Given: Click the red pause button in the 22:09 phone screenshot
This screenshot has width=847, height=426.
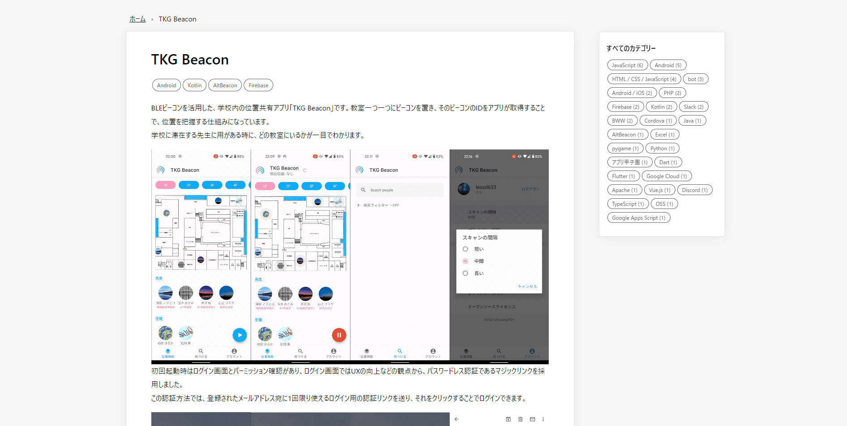Looking at the screenshot, I should [x=339, y=335].
